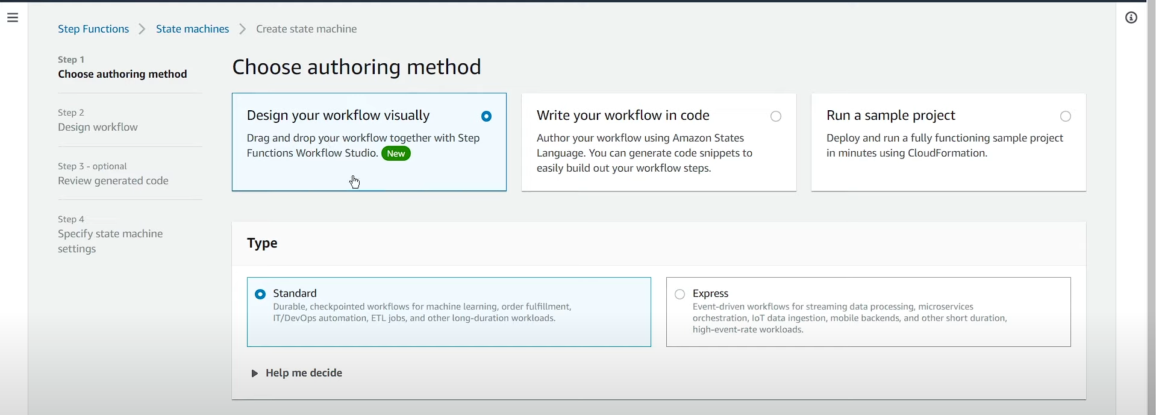Viewport: 1156px width, 415px height.
Task: Go to State machines breadcrumb
Action: tap(193, 29)
